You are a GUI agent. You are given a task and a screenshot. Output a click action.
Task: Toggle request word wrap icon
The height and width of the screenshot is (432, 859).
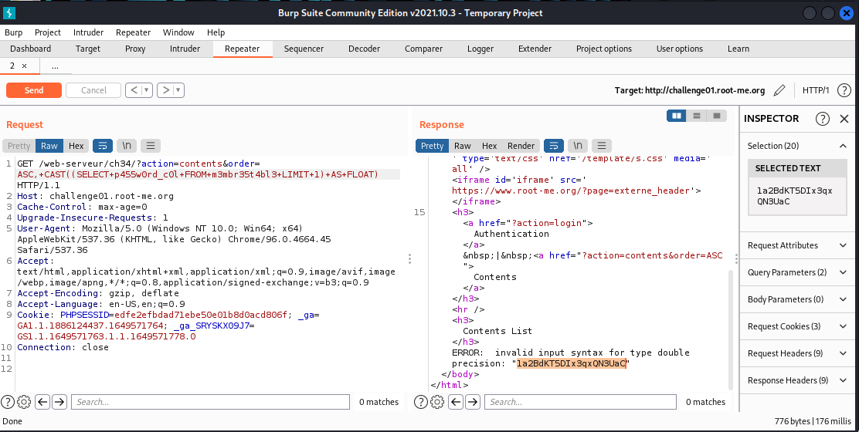pyautogui.click(x=103, y=146)
